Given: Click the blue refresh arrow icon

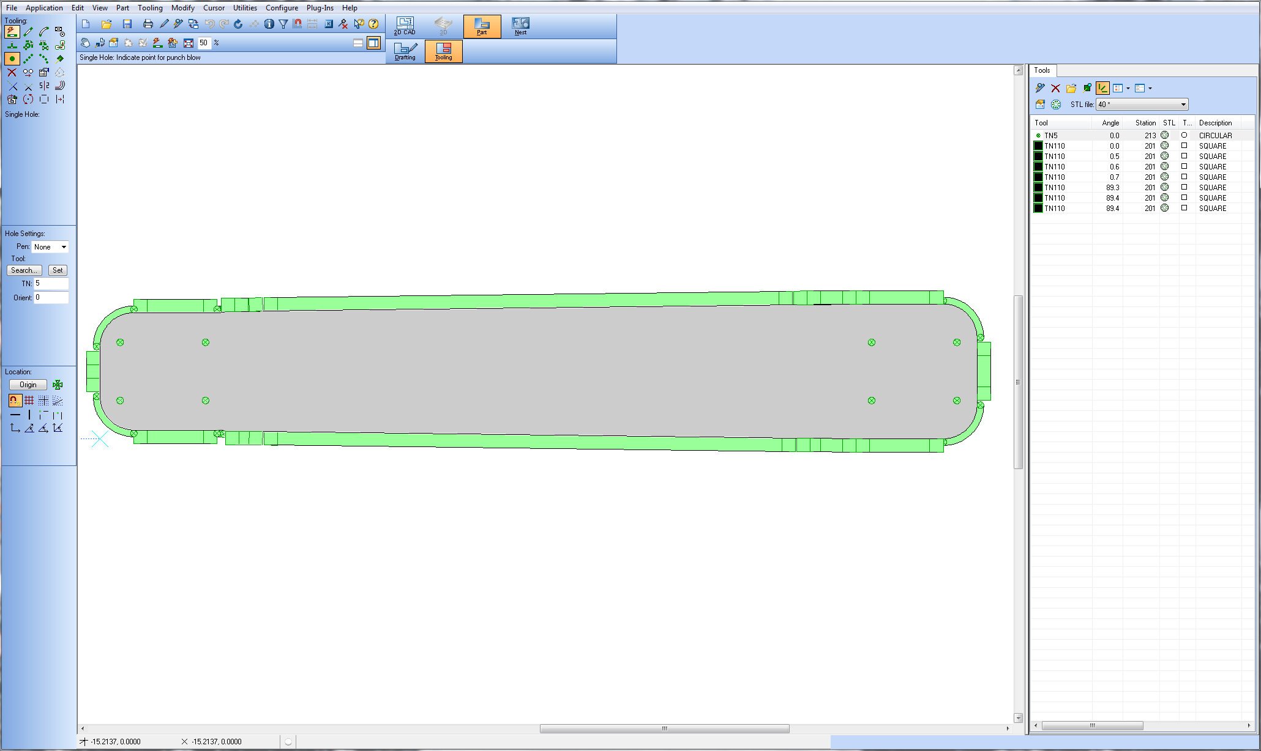Looking at the screenshot, I should [x=238, y=24].
